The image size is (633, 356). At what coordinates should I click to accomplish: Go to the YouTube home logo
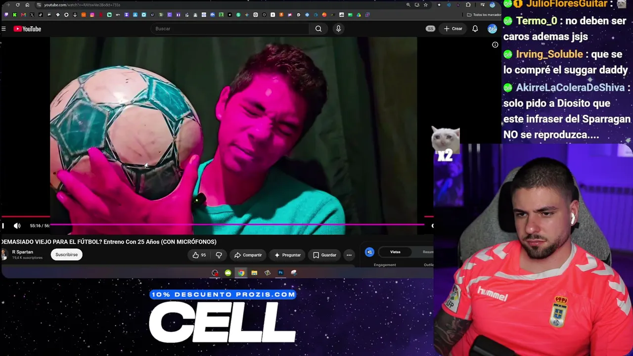pyautogui.click(x=27, y=29)
